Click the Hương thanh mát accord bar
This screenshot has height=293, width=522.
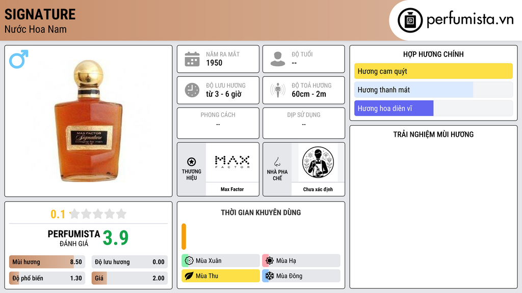(433, 90)
